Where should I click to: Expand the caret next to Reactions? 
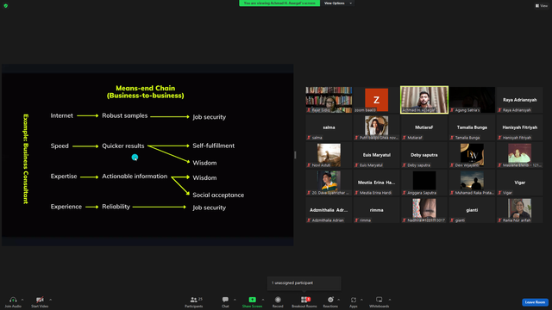339,300
